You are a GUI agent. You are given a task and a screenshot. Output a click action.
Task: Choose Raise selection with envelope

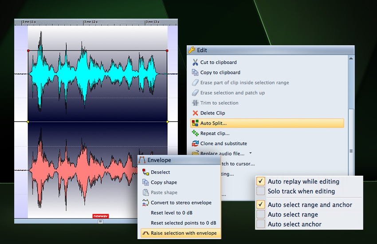click(183, 233)
